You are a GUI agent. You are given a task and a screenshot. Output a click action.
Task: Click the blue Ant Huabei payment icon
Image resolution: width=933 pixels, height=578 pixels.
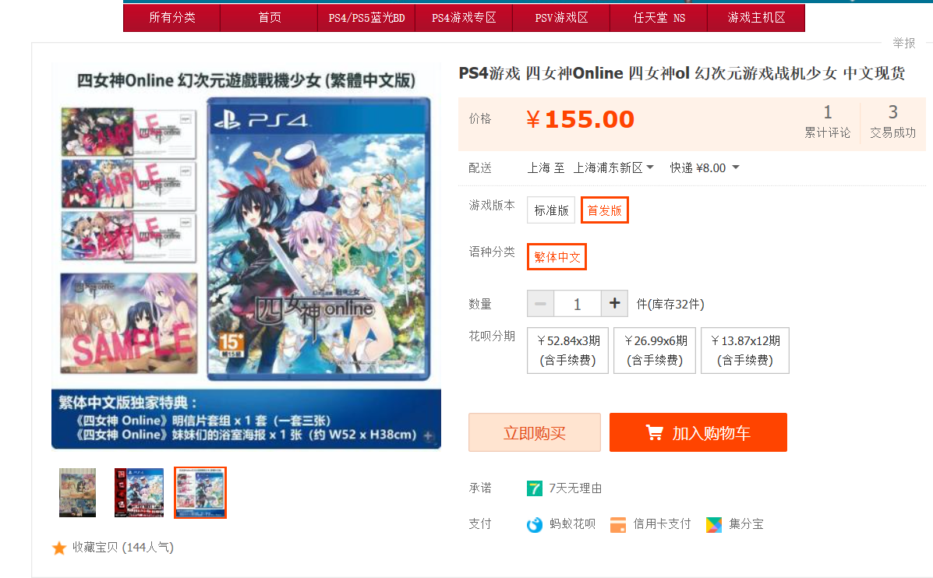[535, 524]
